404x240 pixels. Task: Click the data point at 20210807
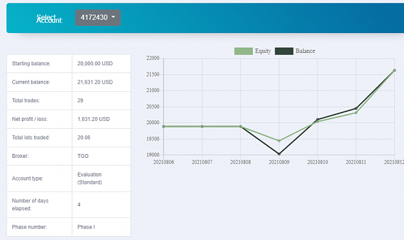click(x=202, y=127)
